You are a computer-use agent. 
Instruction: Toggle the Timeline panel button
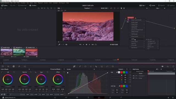click(33, 5)
